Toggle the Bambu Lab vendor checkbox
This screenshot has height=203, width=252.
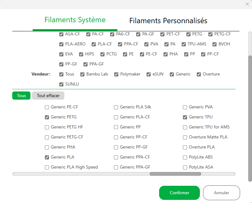pos(83,74)
